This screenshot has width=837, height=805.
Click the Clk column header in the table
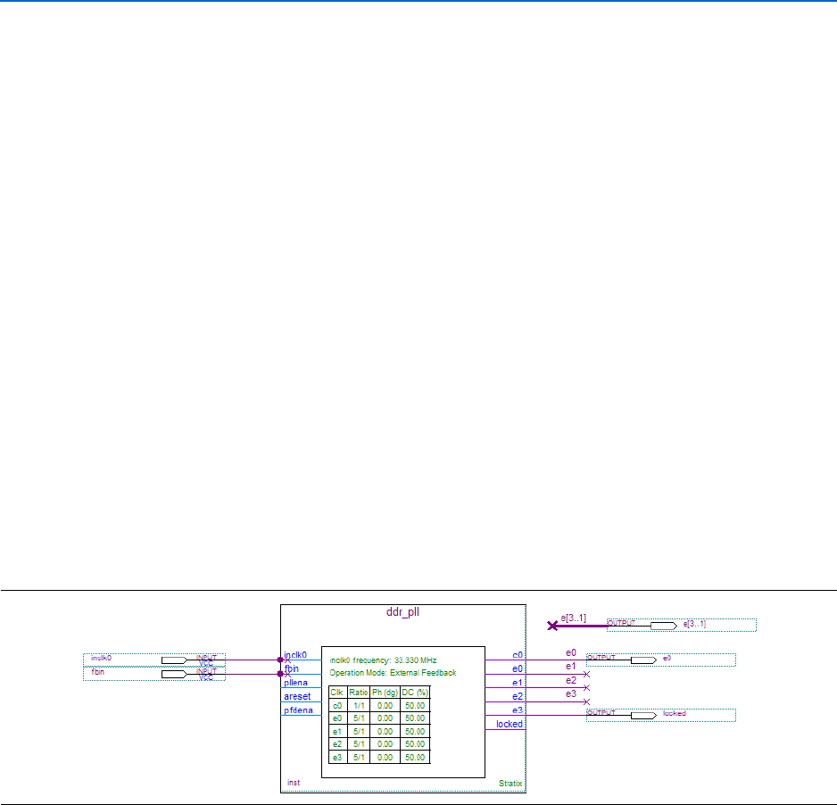tap(336, 693)
